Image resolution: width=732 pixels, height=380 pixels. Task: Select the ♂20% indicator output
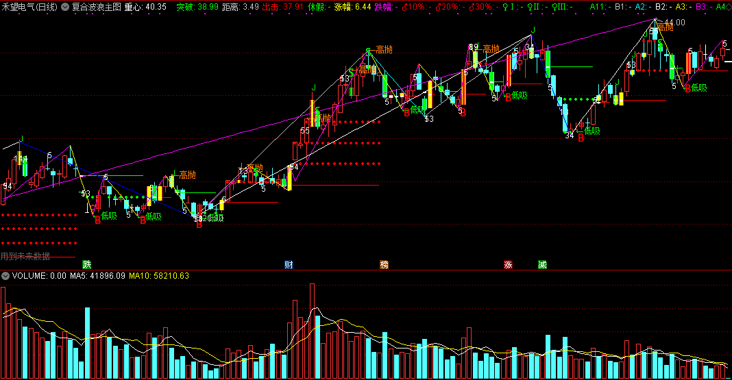[450, 7]
